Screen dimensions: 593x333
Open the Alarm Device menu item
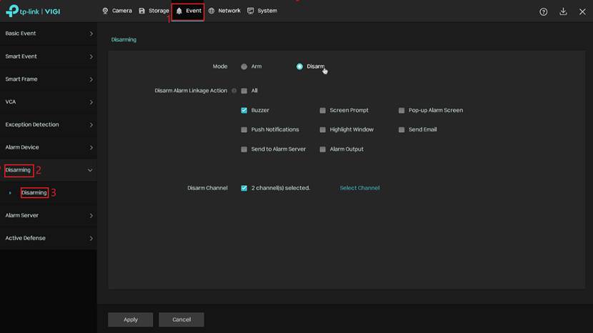point(49,147)
